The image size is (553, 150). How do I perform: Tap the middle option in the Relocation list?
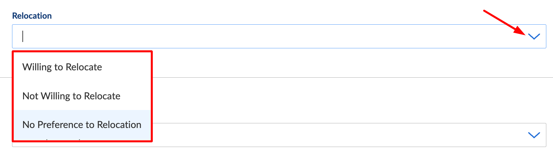coord(71,96)
